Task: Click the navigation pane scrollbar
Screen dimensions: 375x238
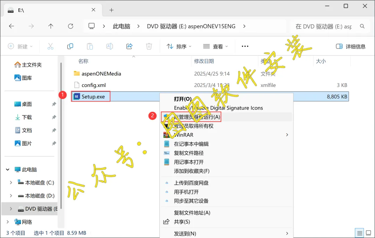Action: pos(61,136)
